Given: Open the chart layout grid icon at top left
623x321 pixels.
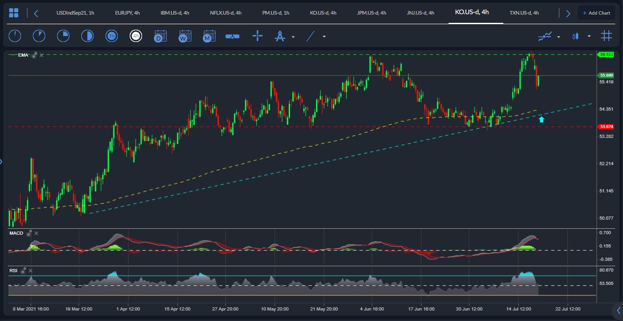Looking at the screenshot, I should pos(14,13).
